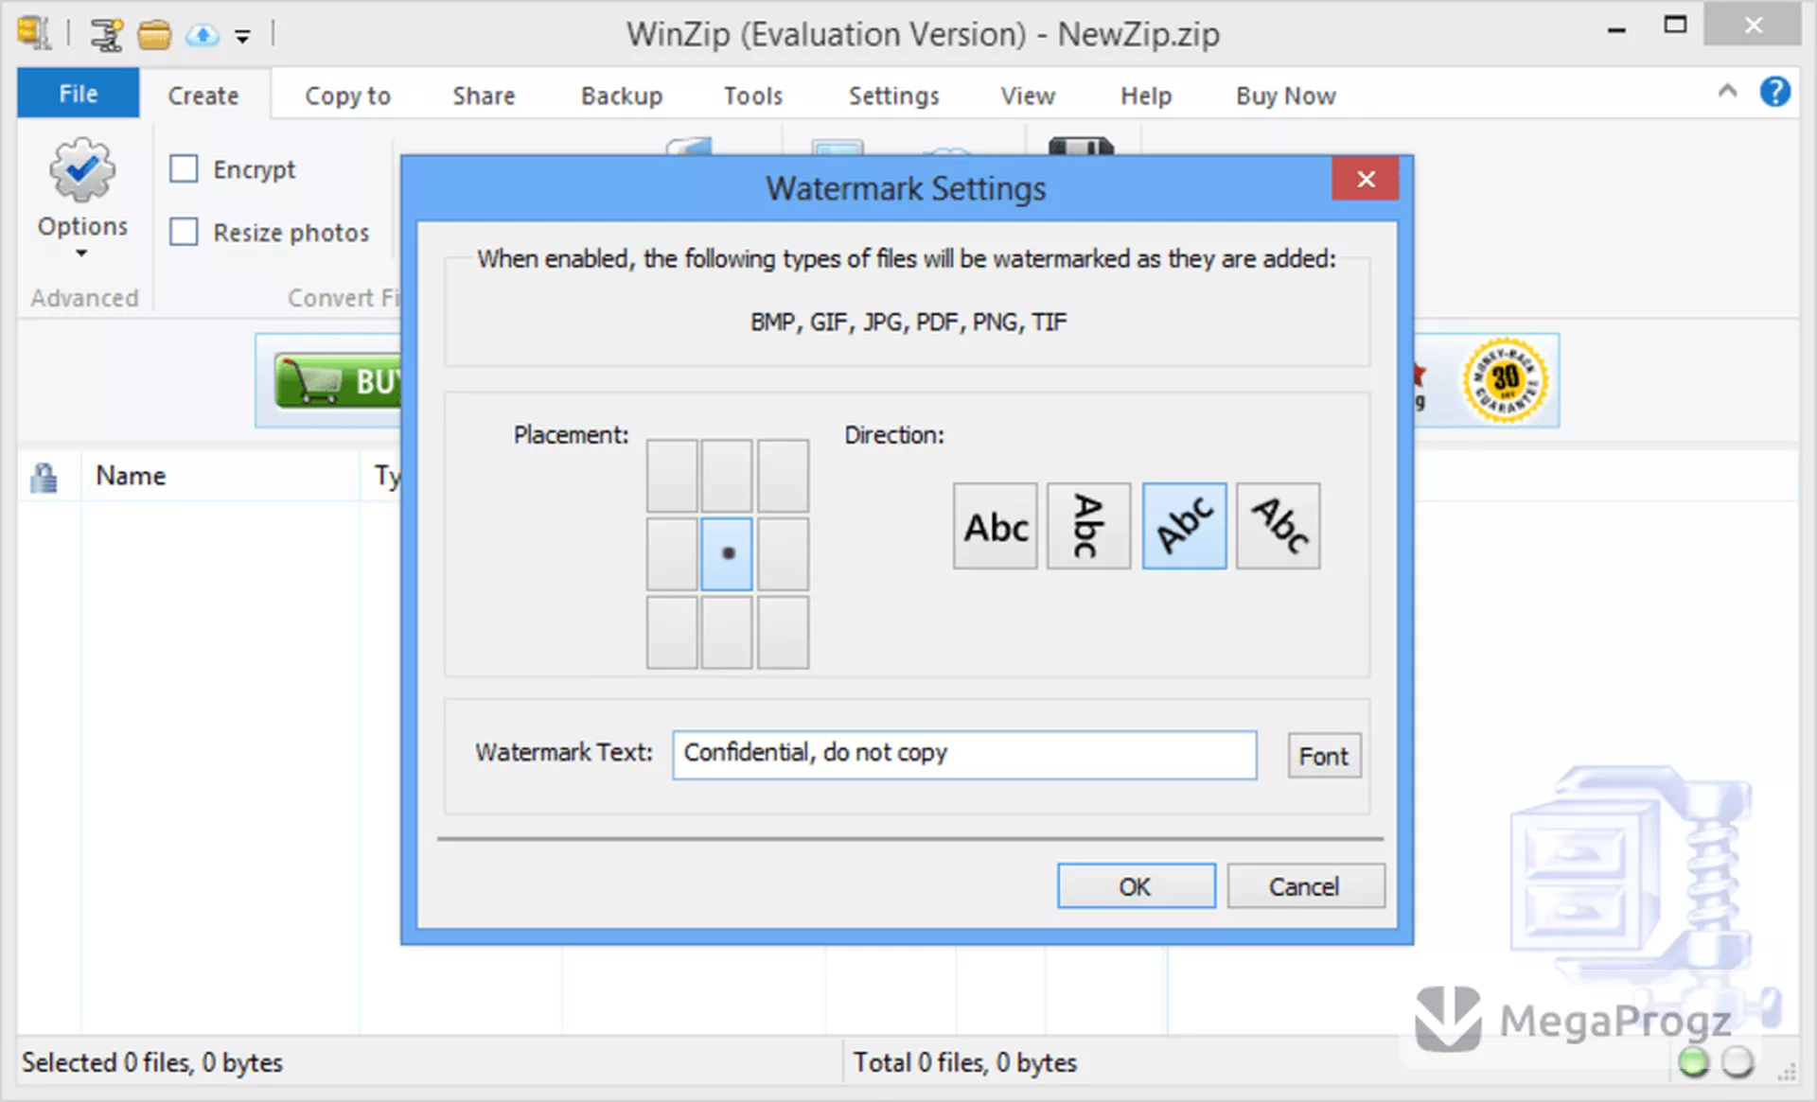Image resolution: width=1817 pixels, height=1102 pixels.
Task: Switch to the Tools tab
Action: 753,96
